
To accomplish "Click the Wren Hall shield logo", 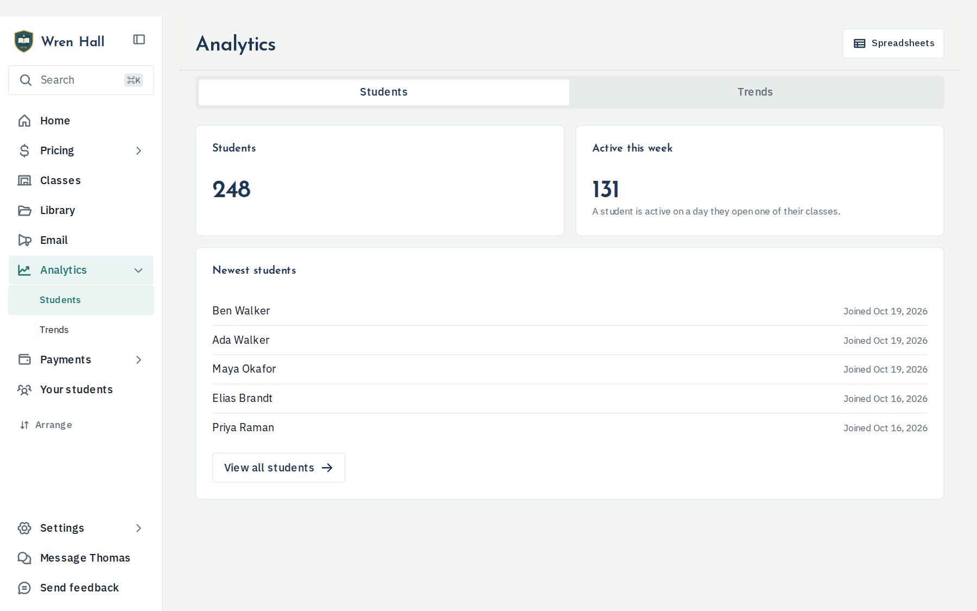I will point(23,41).
